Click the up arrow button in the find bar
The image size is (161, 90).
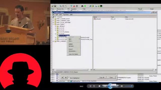[x=62, y=77]
